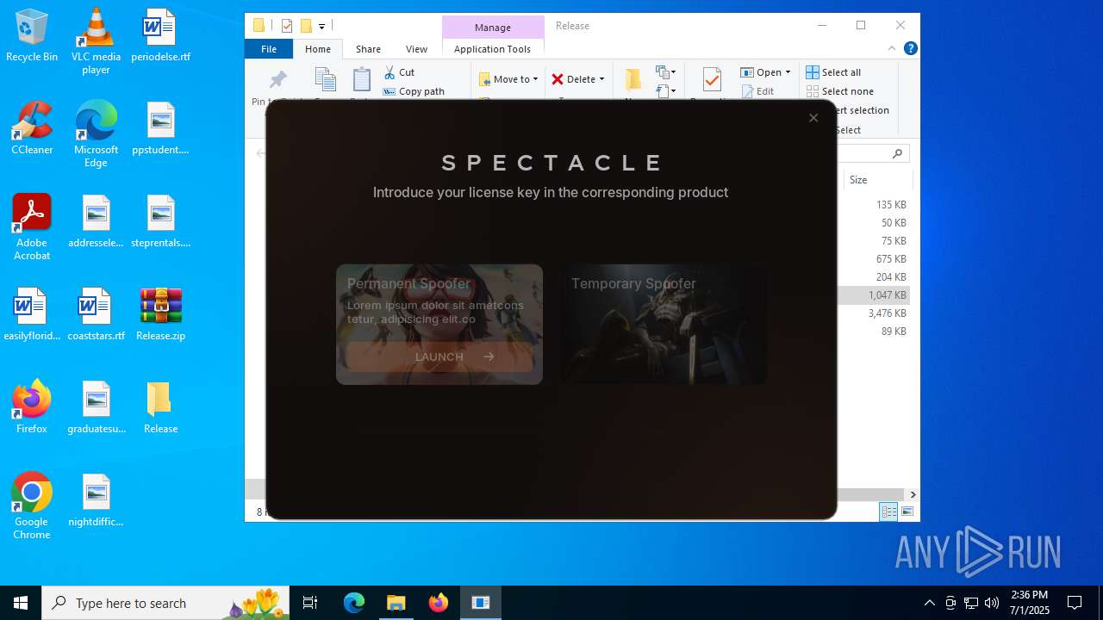Open the New item dropdown

tap(666, 72)
